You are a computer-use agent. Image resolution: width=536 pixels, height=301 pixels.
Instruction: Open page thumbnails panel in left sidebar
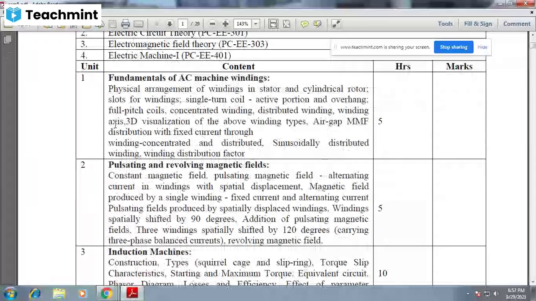point(8,40)
